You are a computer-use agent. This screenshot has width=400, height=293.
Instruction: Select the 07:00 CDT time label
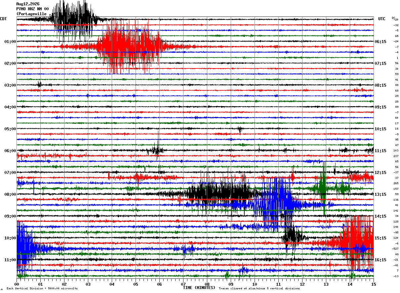(10, 173)
